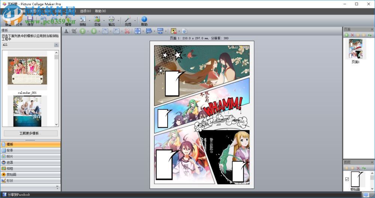Click the green up-arrow bring forward icon
The width and height of the screenshot is (375, 198).
point(82,31)
